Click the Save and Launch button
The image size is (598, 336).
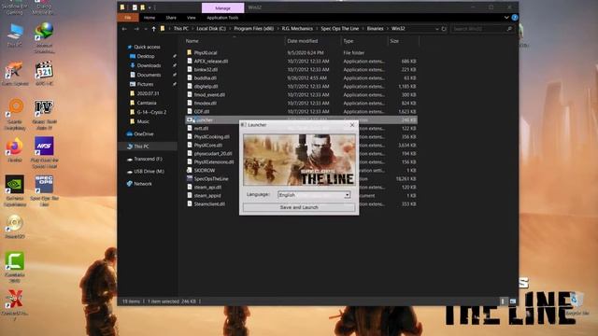tap(299, 207)
